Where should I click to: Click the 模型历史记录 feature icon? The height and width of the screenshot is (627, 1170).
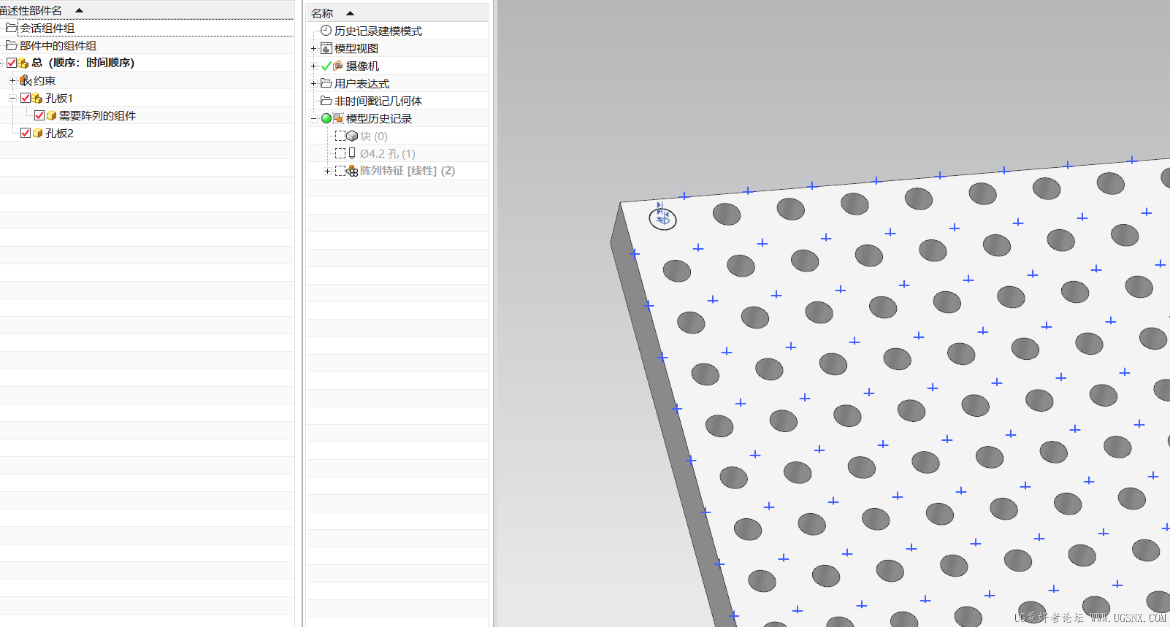[x=338, y=118]
